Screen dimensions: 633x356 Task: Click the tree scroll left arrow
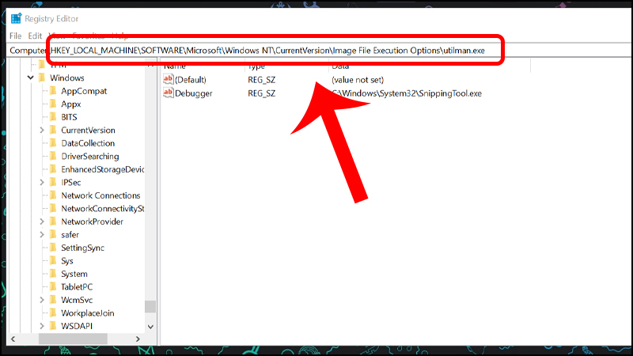click(13, 339)
